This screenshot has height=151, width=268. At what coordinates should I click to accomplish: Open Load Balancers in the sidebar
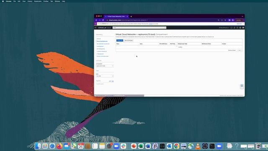click(100, 46)
